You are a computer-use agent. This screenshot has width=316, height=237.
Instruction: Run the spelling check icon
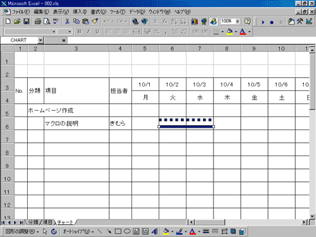(56, 21)
